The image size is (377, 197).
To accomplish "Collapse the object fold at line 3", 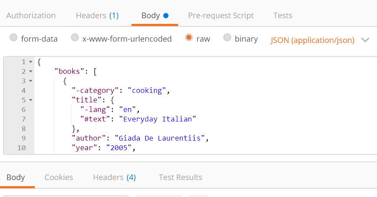I will point(30,81).
